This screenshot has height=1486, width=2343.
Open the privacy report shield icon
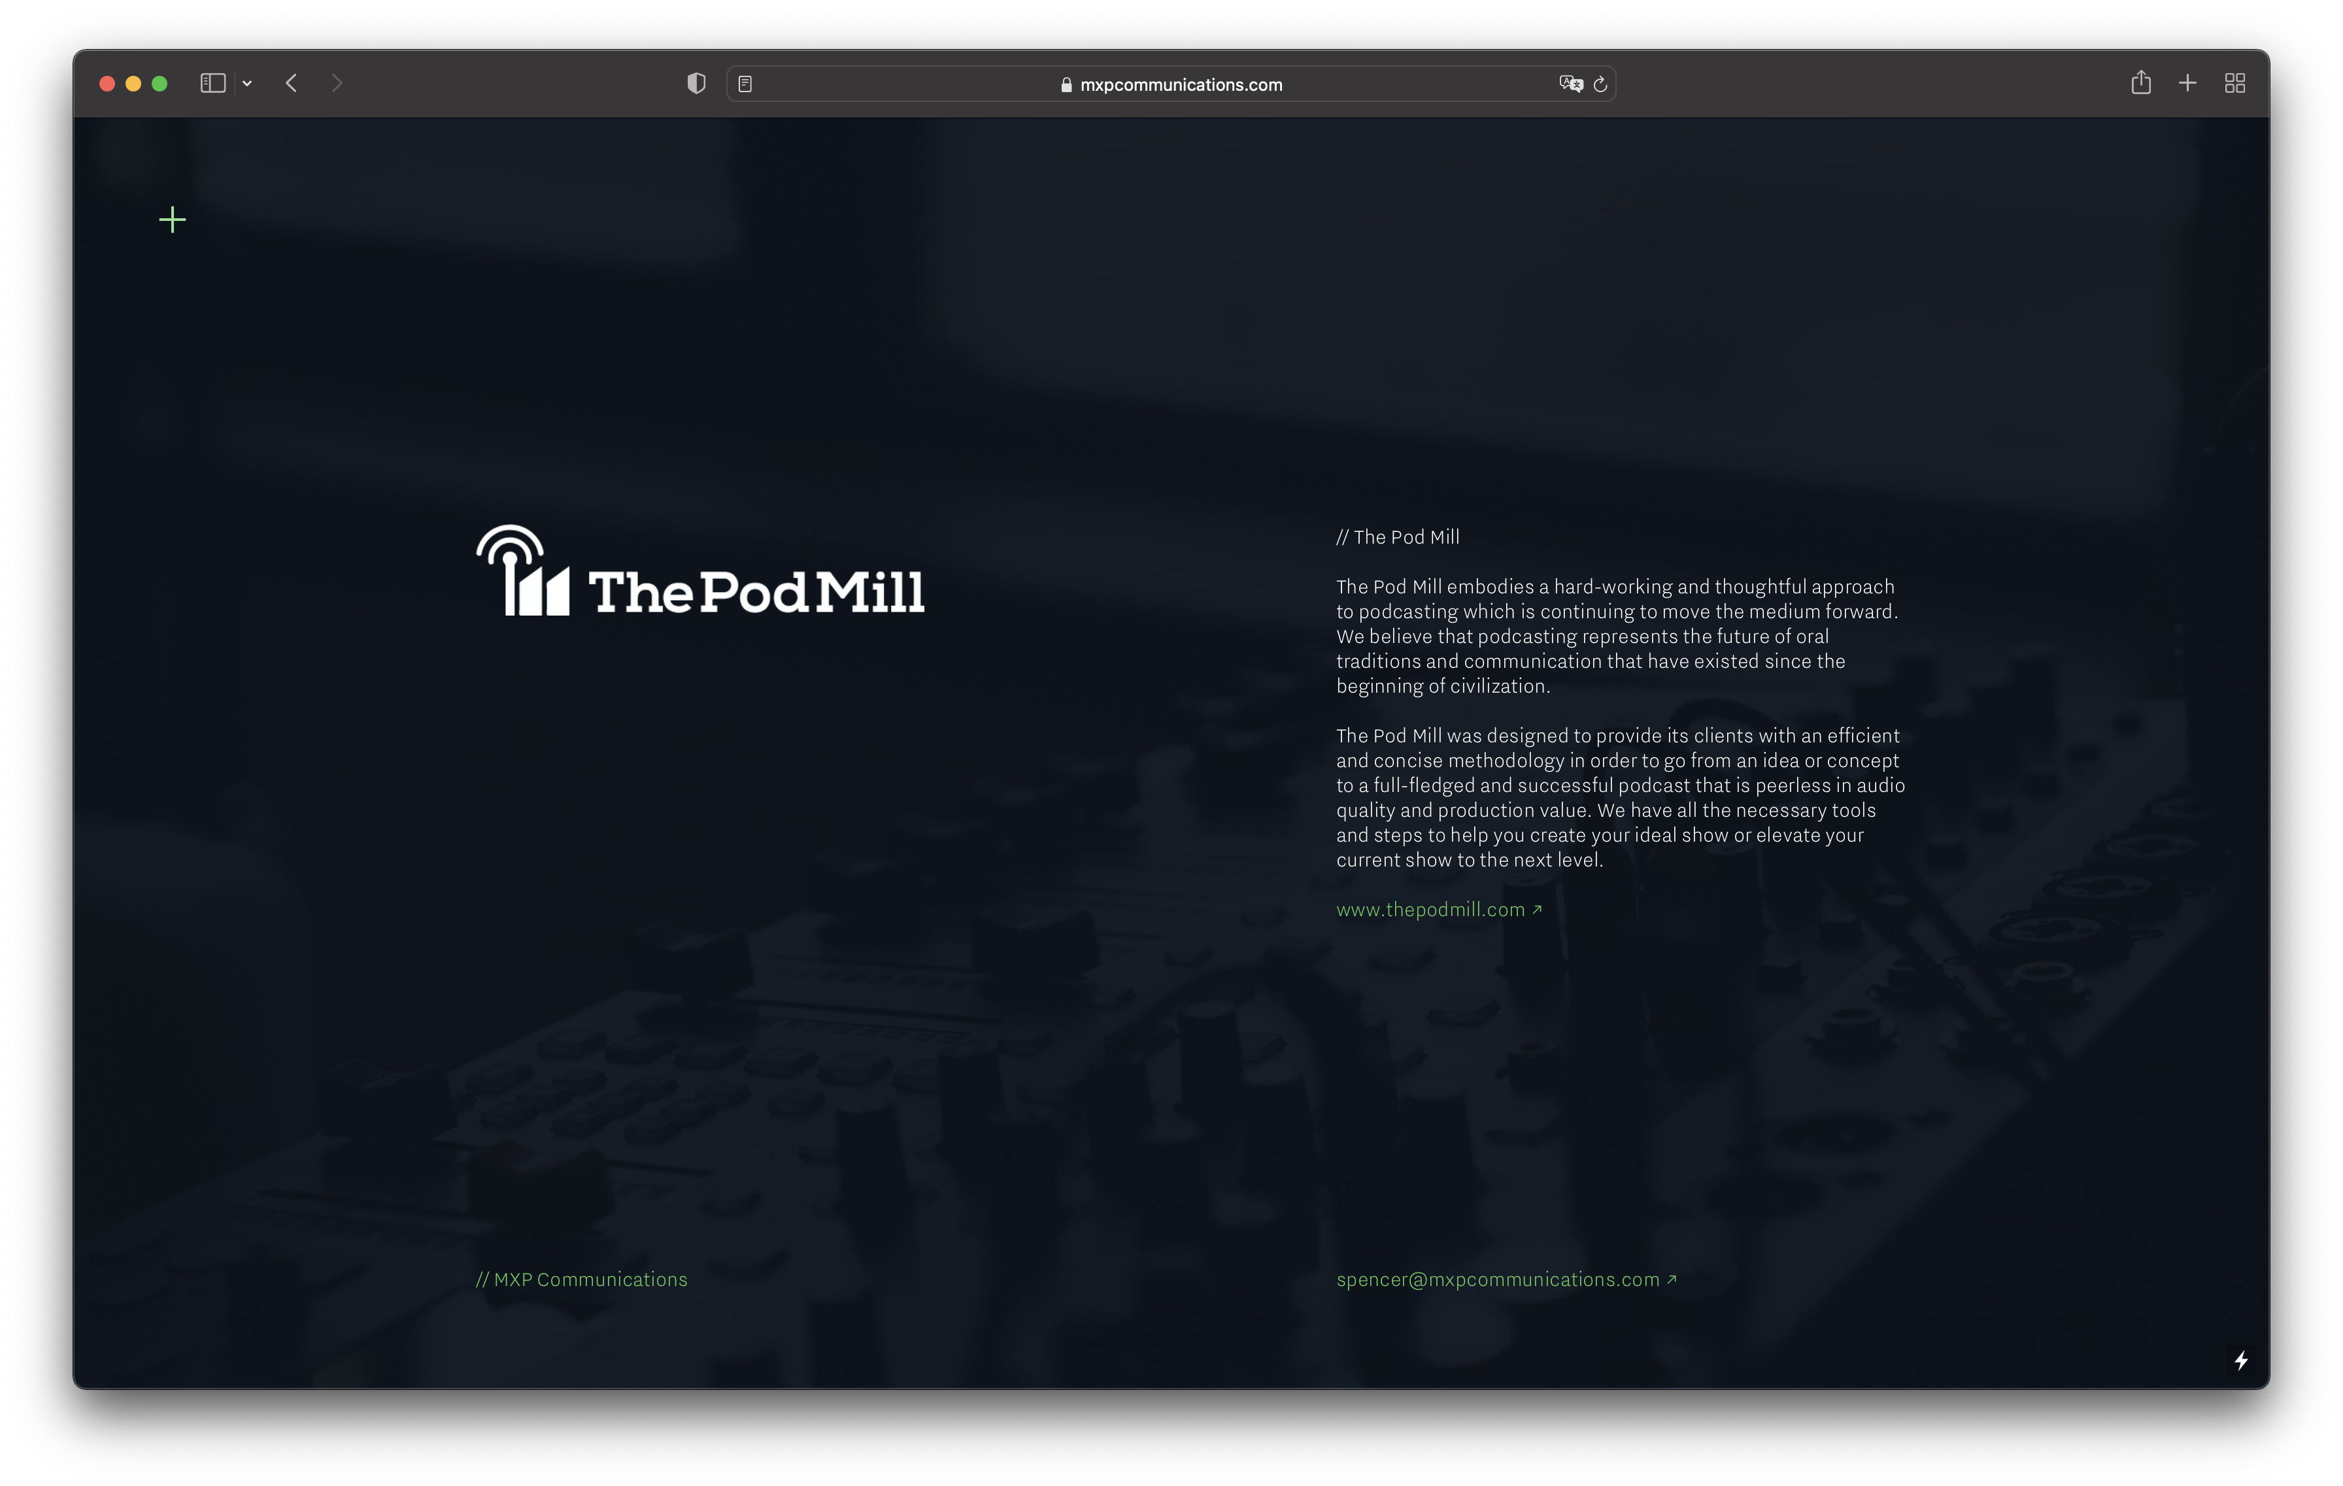click(x=696, y=84)
